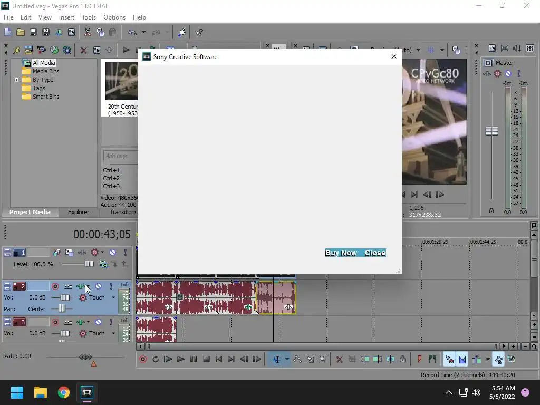Open the Normal Edit Tool dropdown arrow
The height and width of the screenshot is (405, 540).
pos(287,360)
